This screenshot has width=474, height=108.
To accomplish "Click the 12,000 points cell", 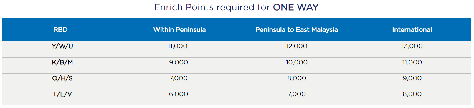I will [297, 46].
